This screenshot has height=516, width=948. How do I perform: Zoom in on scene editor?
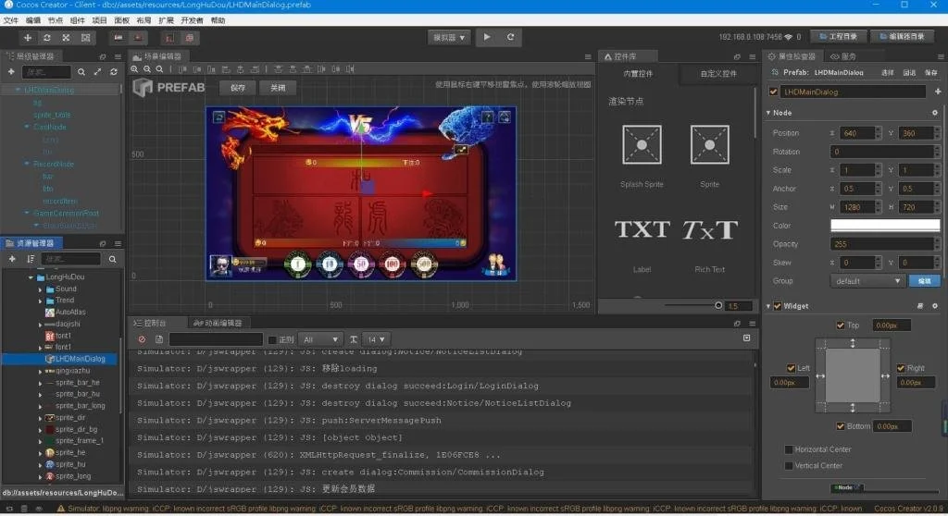tap(135, 69)
